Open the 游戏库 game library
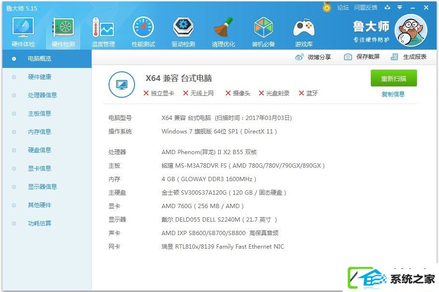 pyautogui.click(x=304, y=32)
